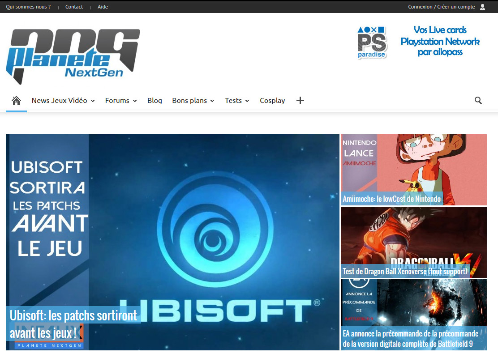Open the Cosplay menu item
498x362 pixels.
pos(272,101)
